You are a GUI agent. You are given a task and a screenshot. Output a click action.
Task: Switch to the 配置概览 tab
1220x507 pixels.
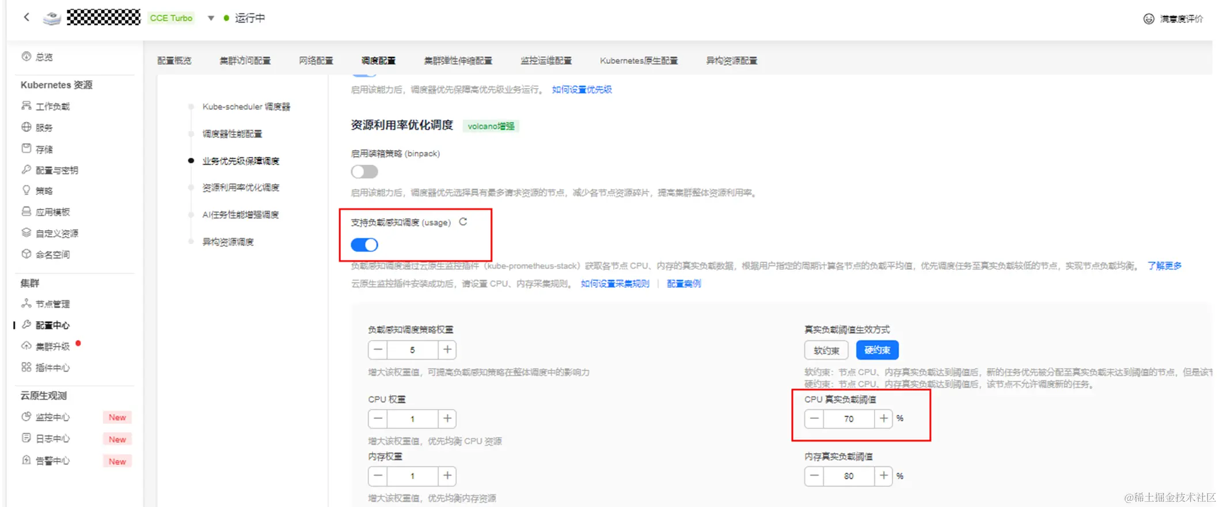(x=174, y=60)
